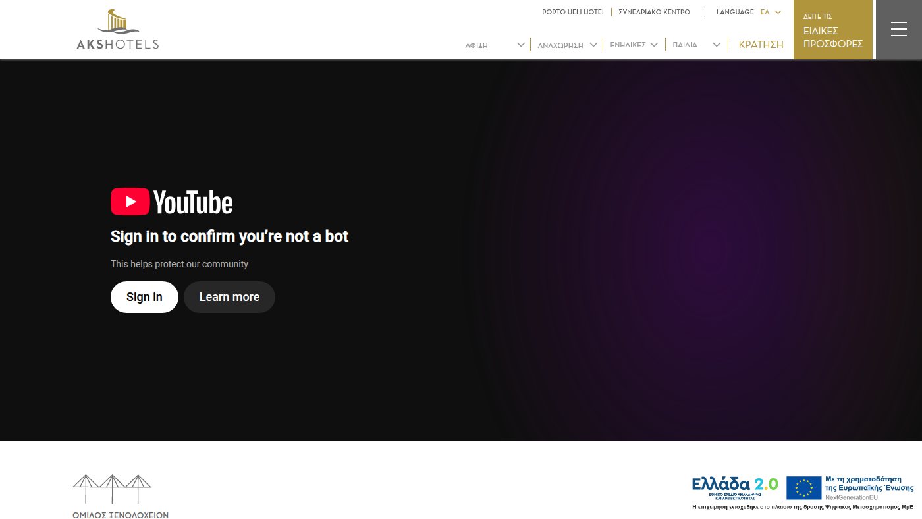Open the ΑΦΙΞΗ arrival date dropdown

pos(495,45)
